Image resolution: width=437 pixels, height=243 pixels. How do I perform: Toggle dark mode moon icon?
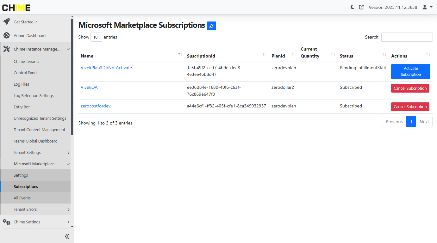(x=352, y=7)
